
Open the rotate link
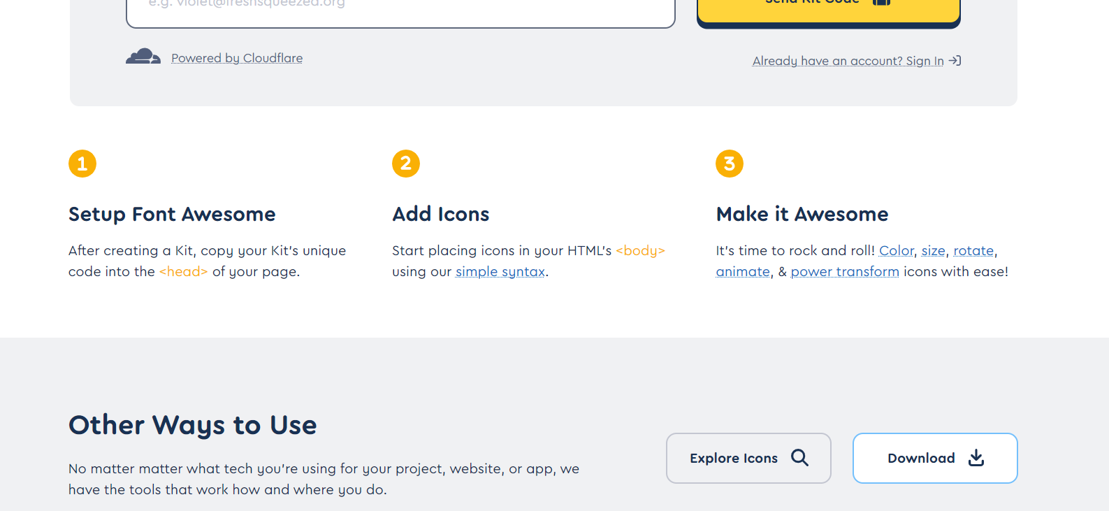[973, 251]
